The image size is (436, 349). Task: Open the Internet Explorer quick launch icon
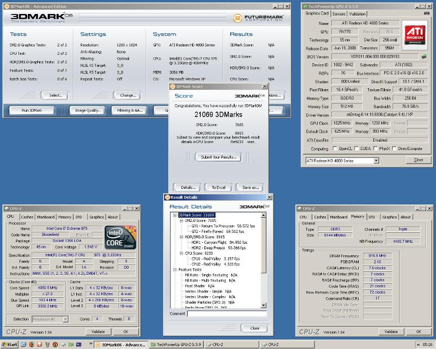click(23, 345)
